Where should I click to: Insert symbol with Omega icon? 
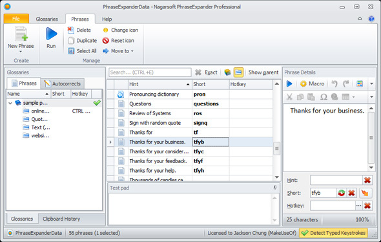(324, 97)
